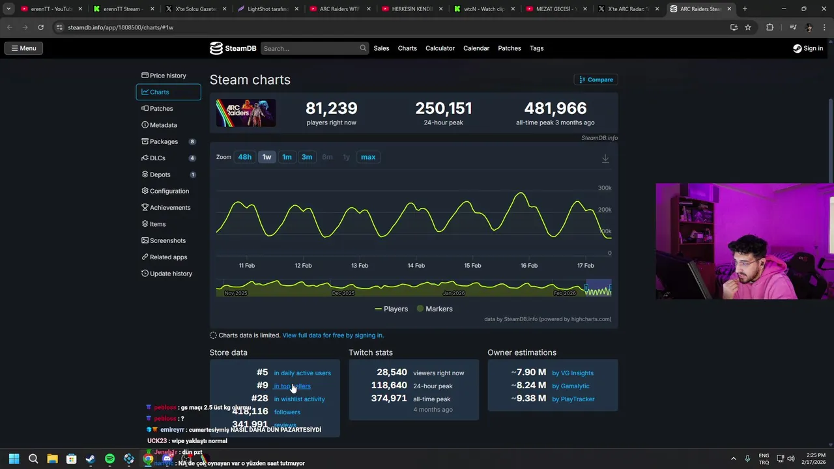Viewport: 834px width, 469px height.
Task: Open Metadata in the sidebar
Action: point(168,125)
